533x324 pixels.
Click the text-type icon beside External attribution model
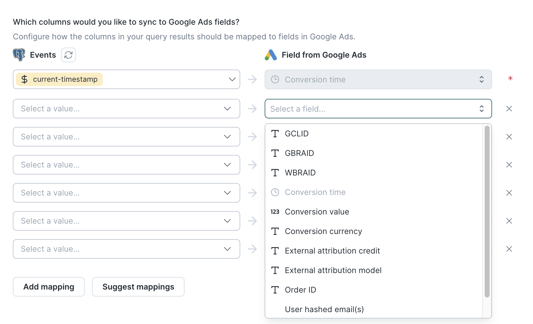point(275,270)
